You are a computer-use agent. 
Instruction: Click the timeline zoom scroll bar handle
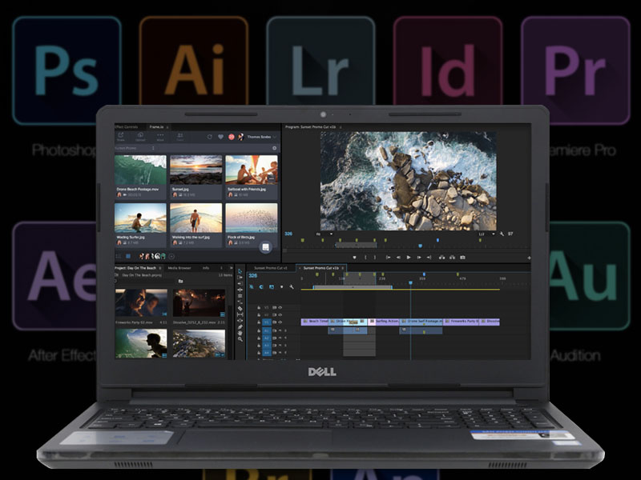(x=353, y=287)
